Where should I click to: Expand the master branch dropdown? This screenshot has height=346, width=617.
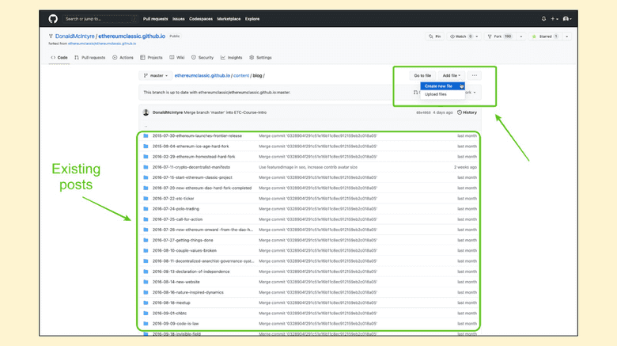point(155,75)
